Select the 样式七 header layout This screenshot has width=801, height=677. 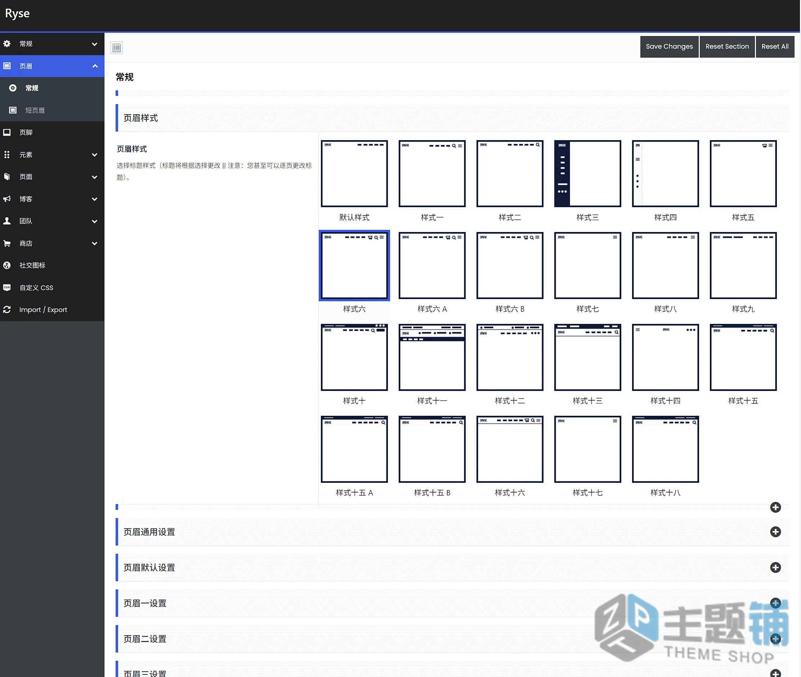coord(588,265)
